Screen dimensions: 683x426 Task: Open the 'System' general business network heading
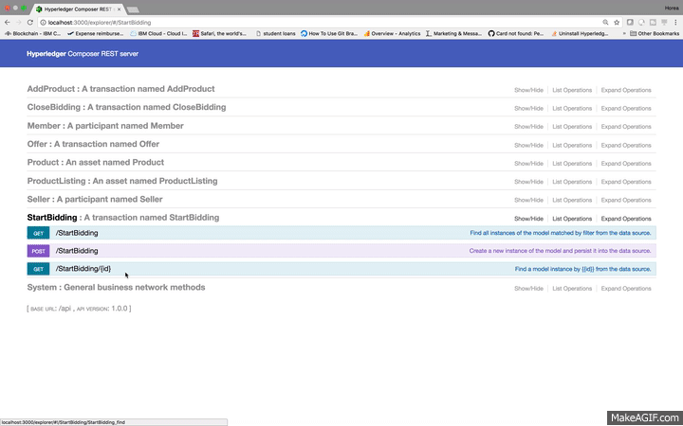pos(116,288)
